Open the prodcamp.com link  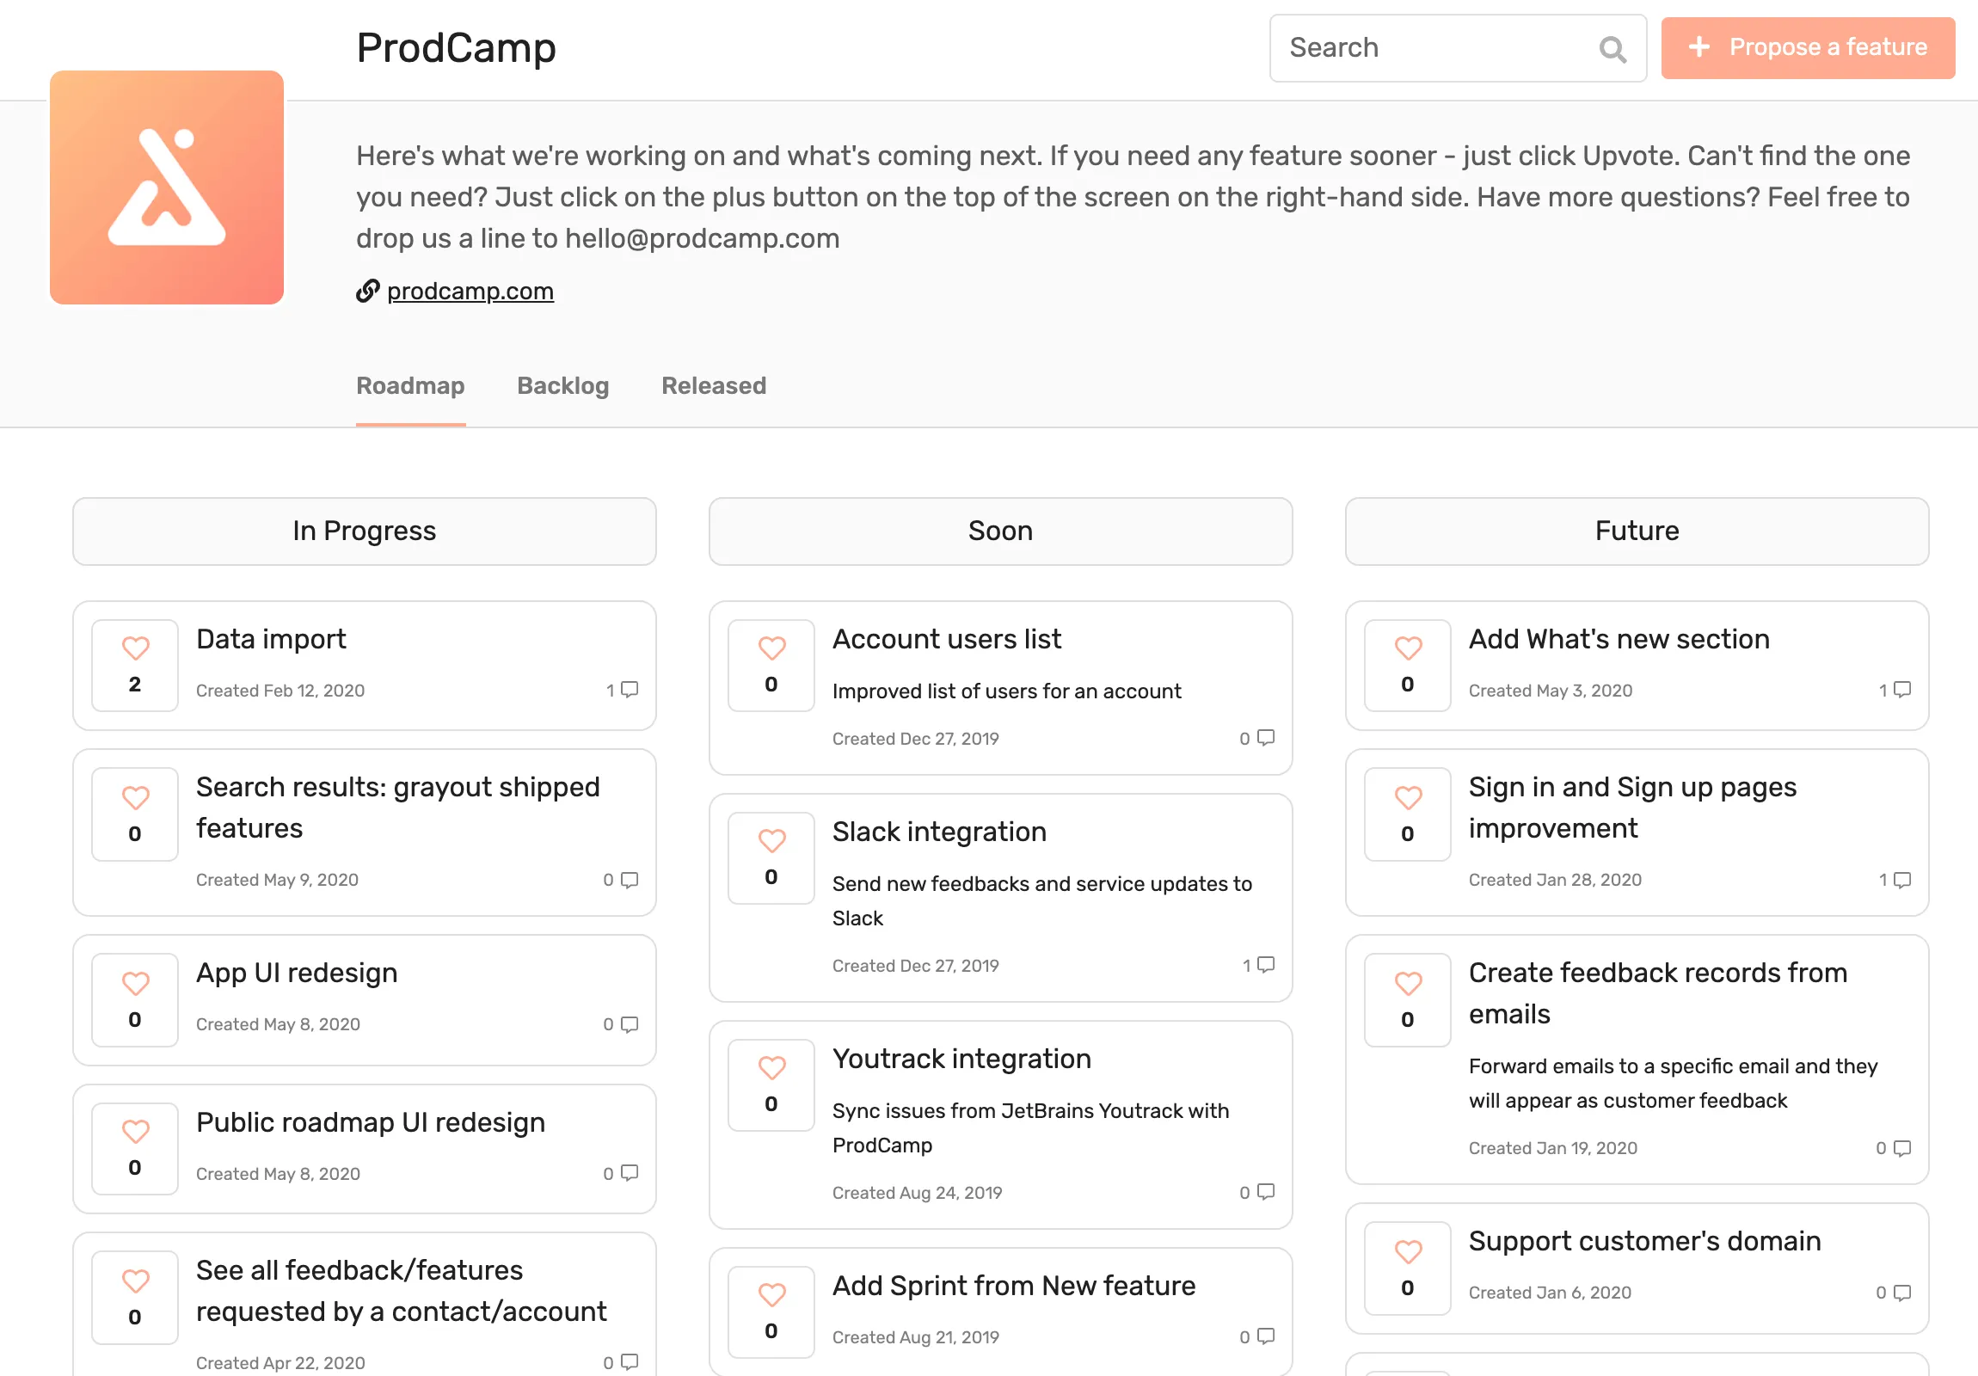[470, 292]
